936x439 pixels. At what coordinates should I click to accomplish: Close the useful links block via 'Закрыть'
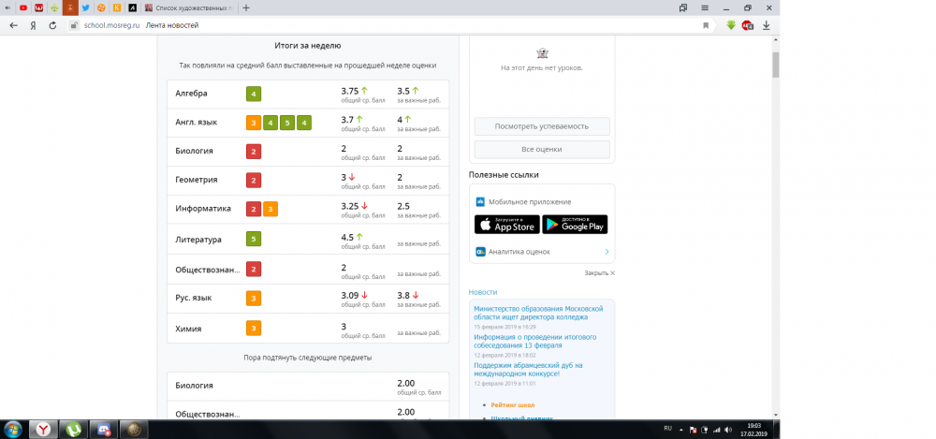(x=599, y=272)
